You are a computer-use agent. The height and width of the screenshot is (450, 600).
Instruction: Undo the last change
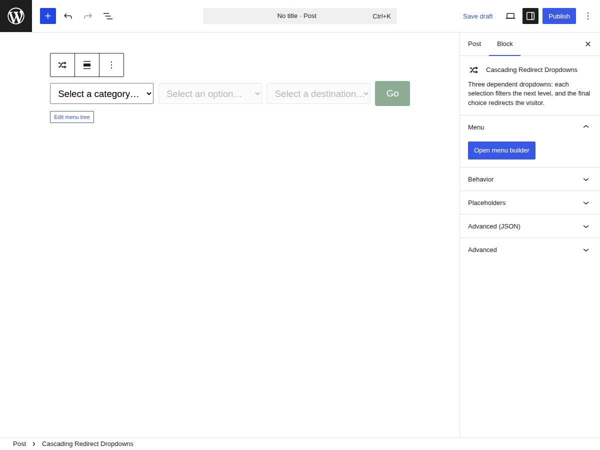coord(68,16)
